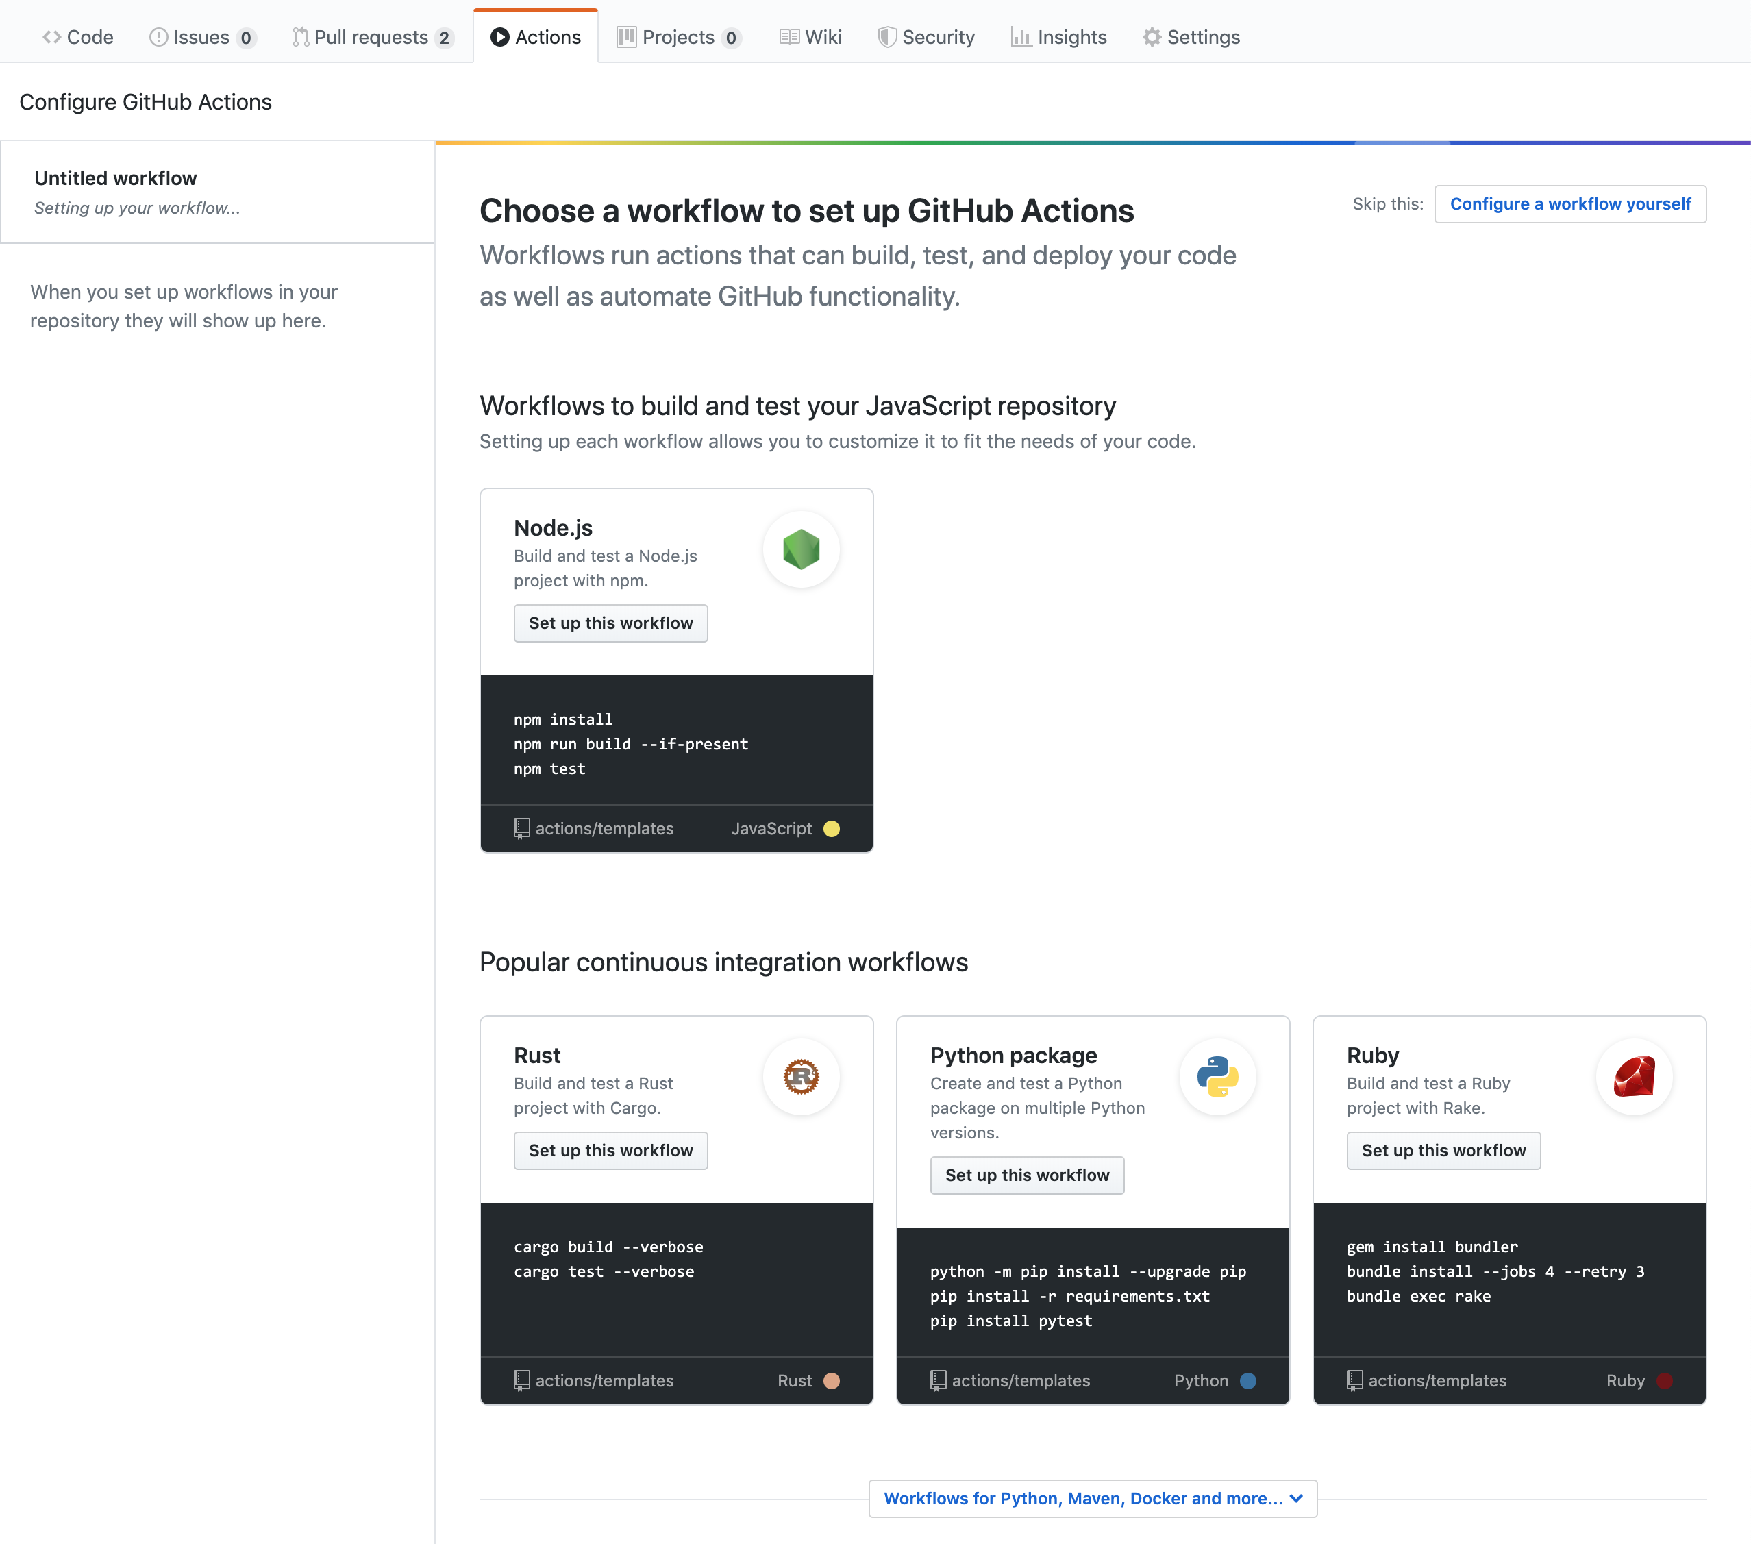1751x1544 pixels.
Task: Click the 'npm run build --if-present' line
Action: pos(630,744)
